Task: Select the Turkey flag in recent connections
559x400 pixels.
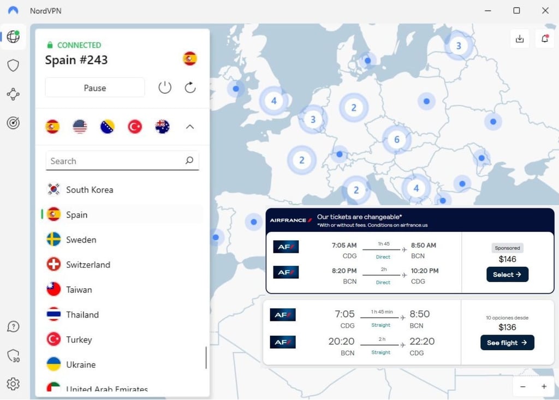Action: 135,127
